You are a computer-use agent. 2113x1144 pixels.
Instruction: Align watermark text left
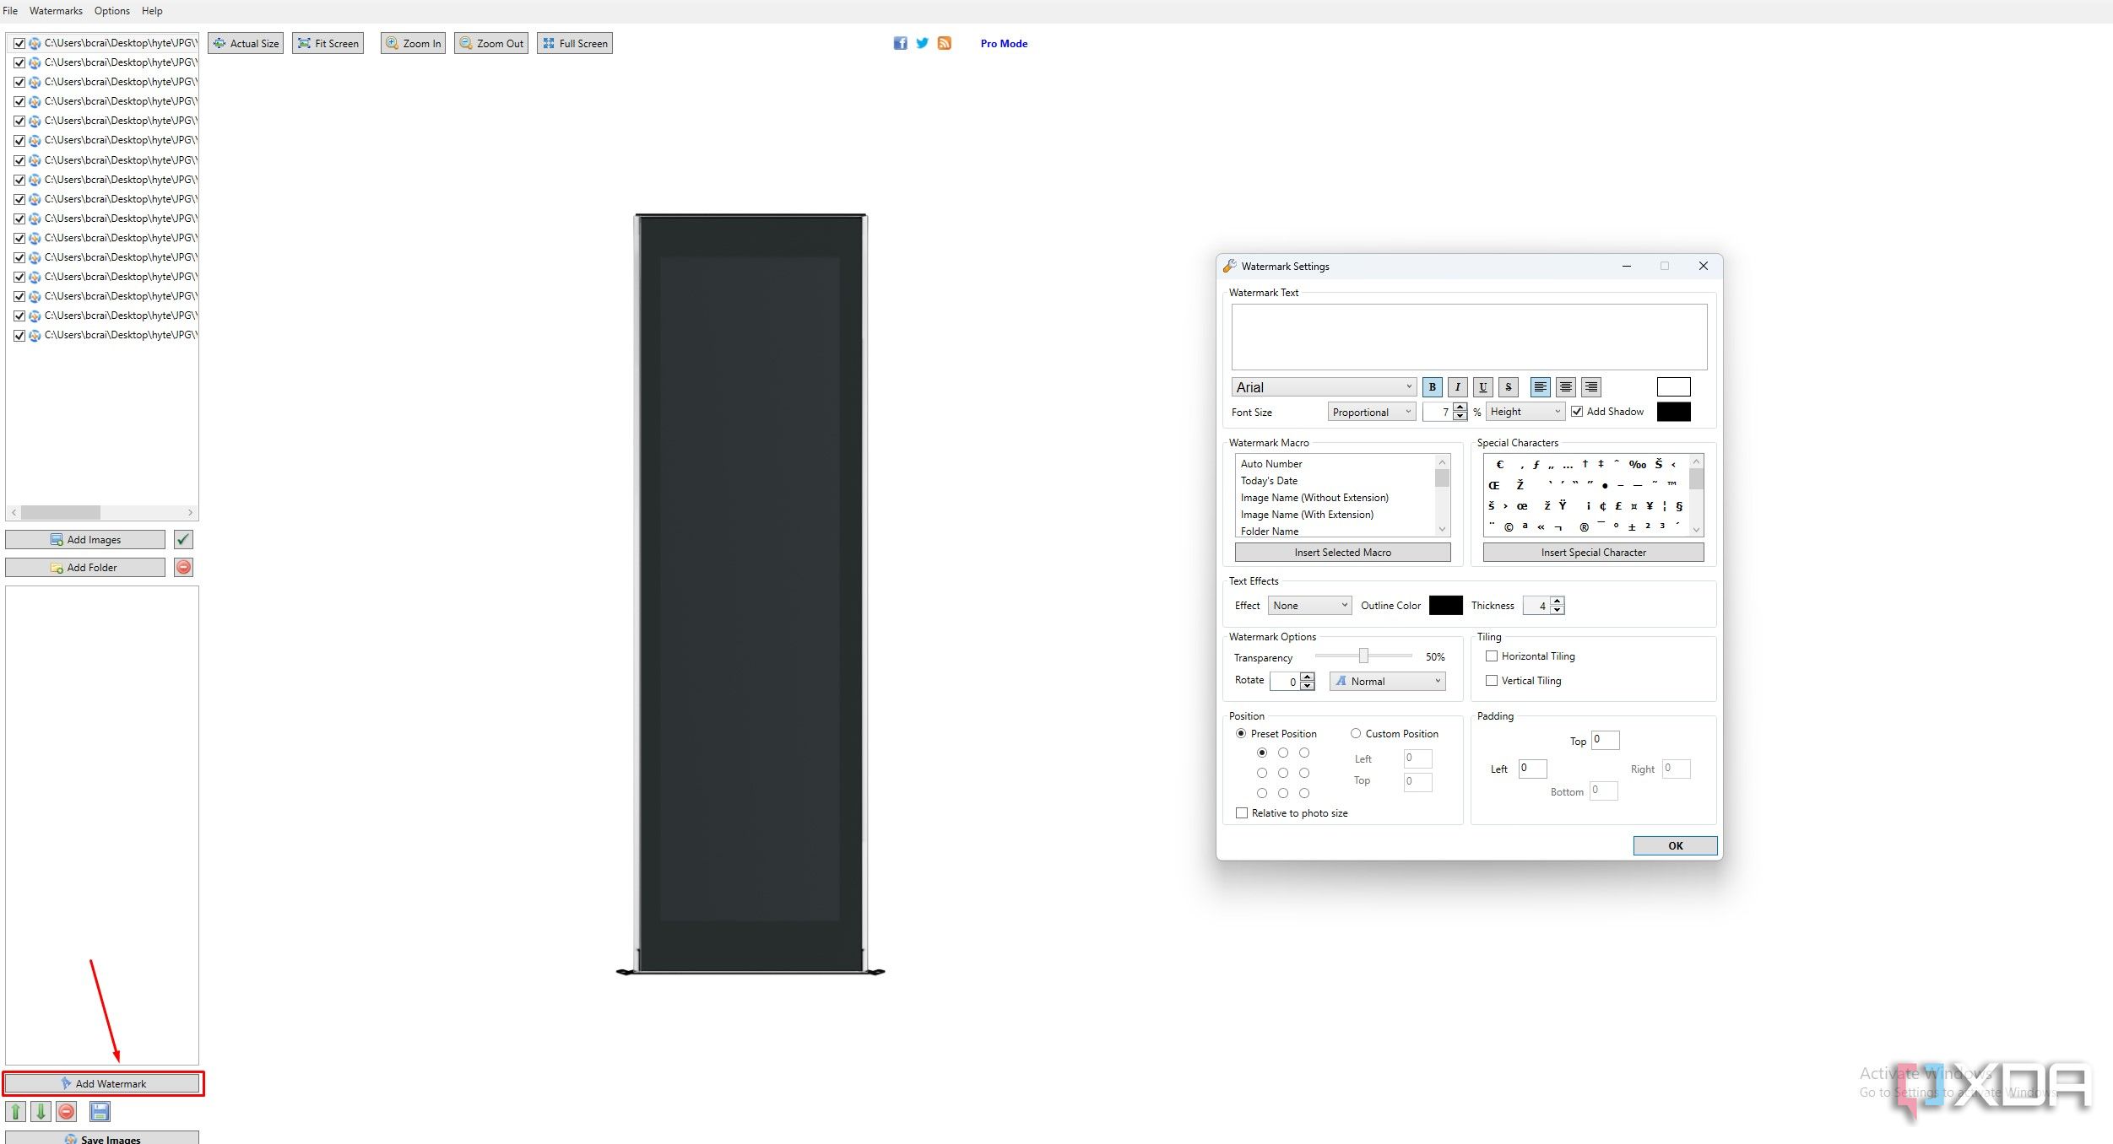click(x=1540, y=387)
